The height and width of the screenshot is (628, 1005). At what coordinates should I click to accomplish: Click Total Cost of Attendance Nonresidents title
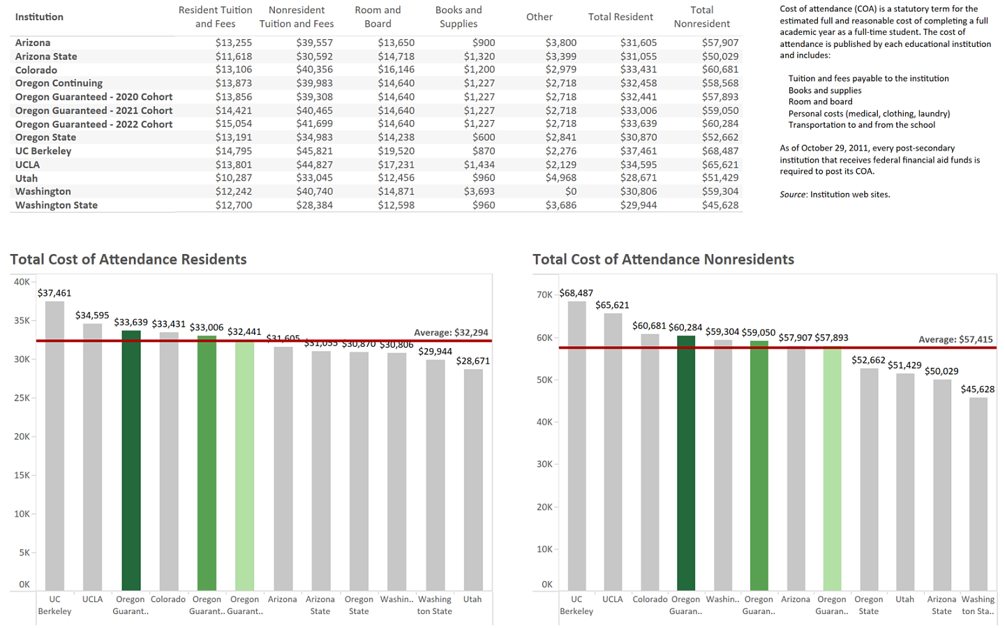663,260
